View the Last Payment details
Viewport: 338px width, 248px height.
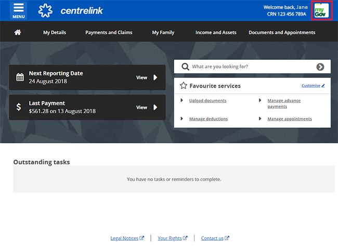(x=147, y=107)
